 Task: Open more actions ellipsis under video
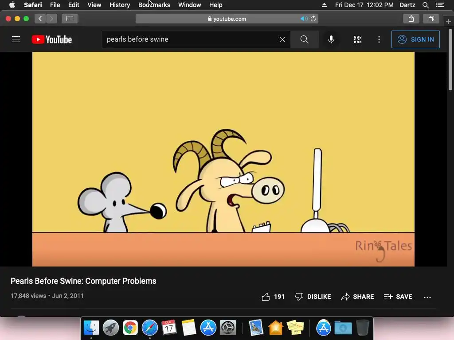pos(427,297)
